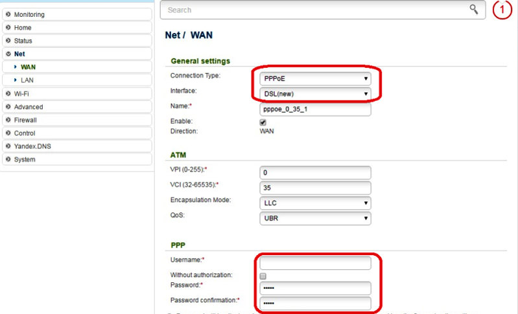
Task: Open the Control menu section
Action: pos(25,133)
